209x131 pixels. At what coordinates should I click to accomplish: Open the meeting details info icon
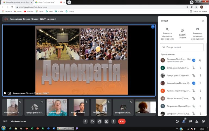pyautogui.click(x=177, y=121)
